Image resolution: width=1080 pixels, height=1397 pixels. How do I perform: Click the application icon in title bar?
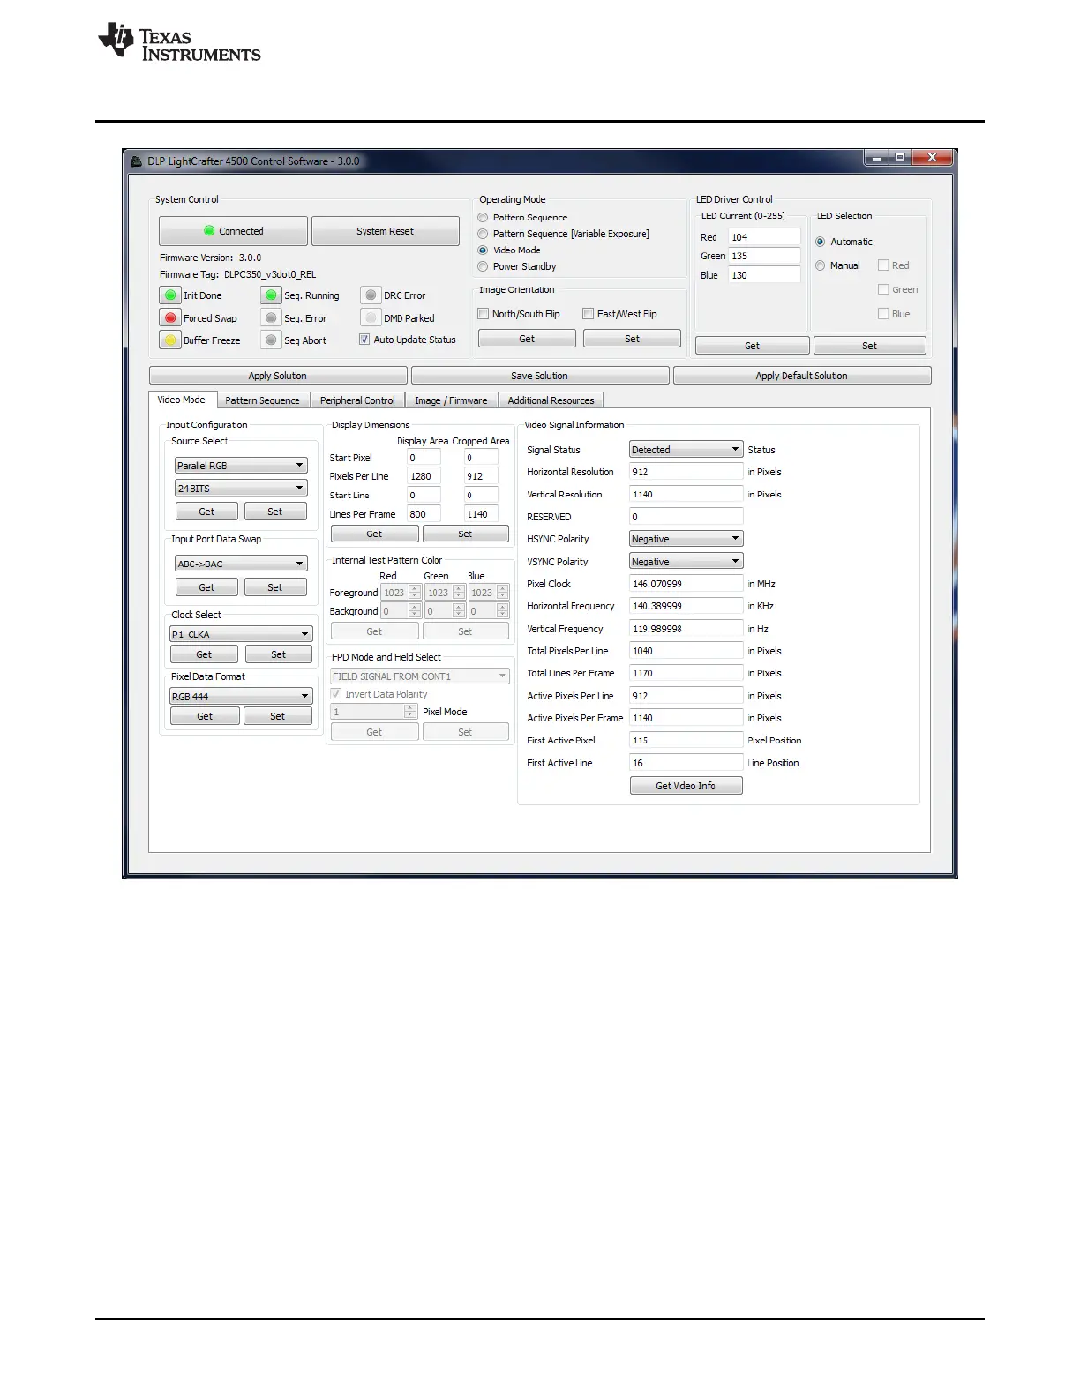coord(136,161)
